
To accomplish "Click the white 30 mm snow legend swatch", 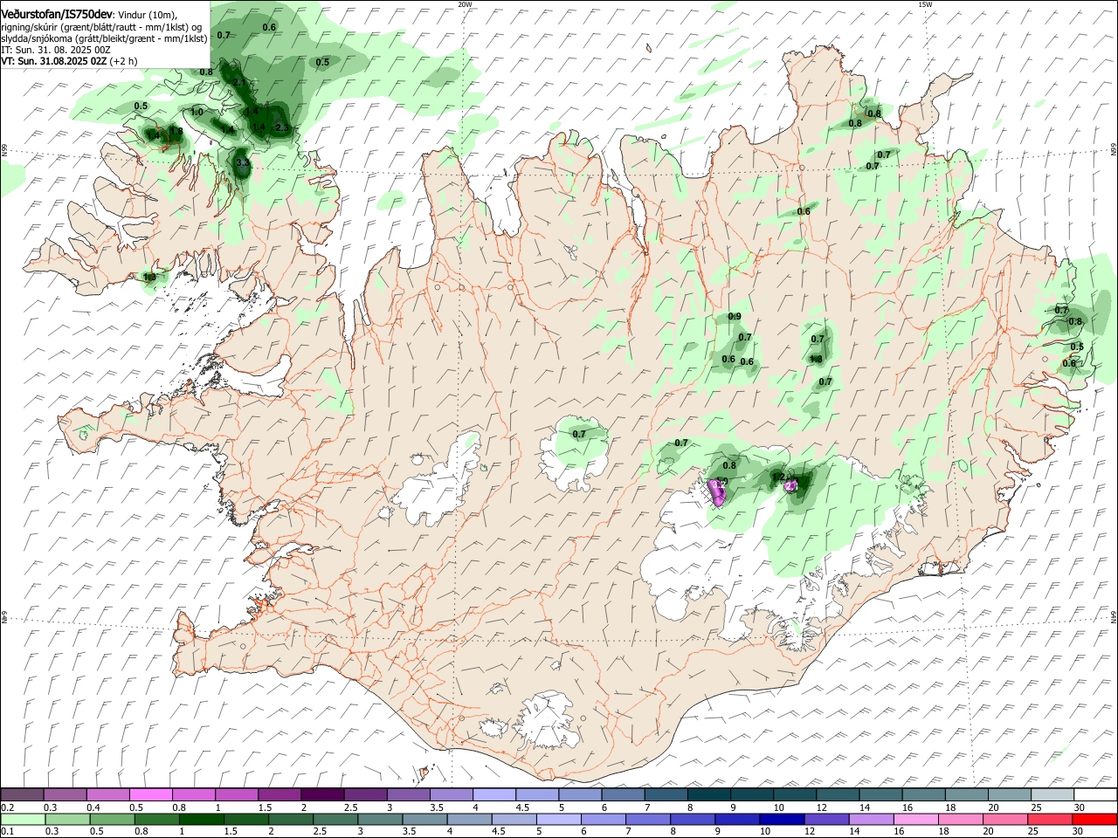I will [1094, 795].
